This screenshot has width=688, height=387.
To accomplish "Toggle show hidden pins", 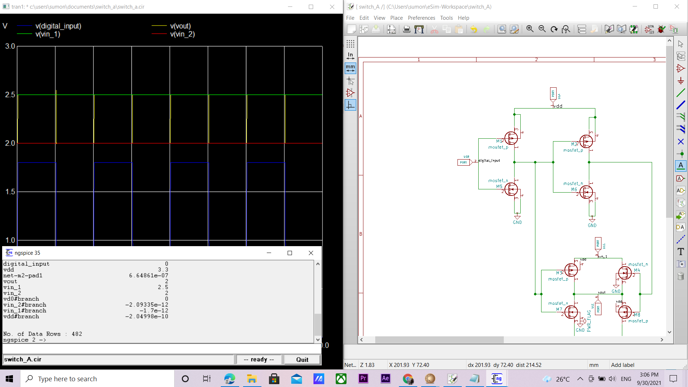I will (350, 93).
